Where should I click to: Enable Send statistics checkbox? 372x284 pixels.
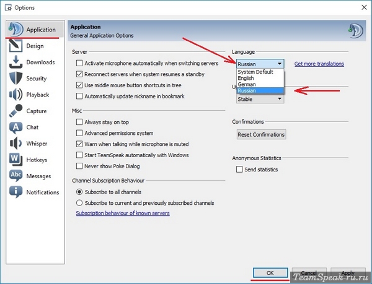pos(239,170)
